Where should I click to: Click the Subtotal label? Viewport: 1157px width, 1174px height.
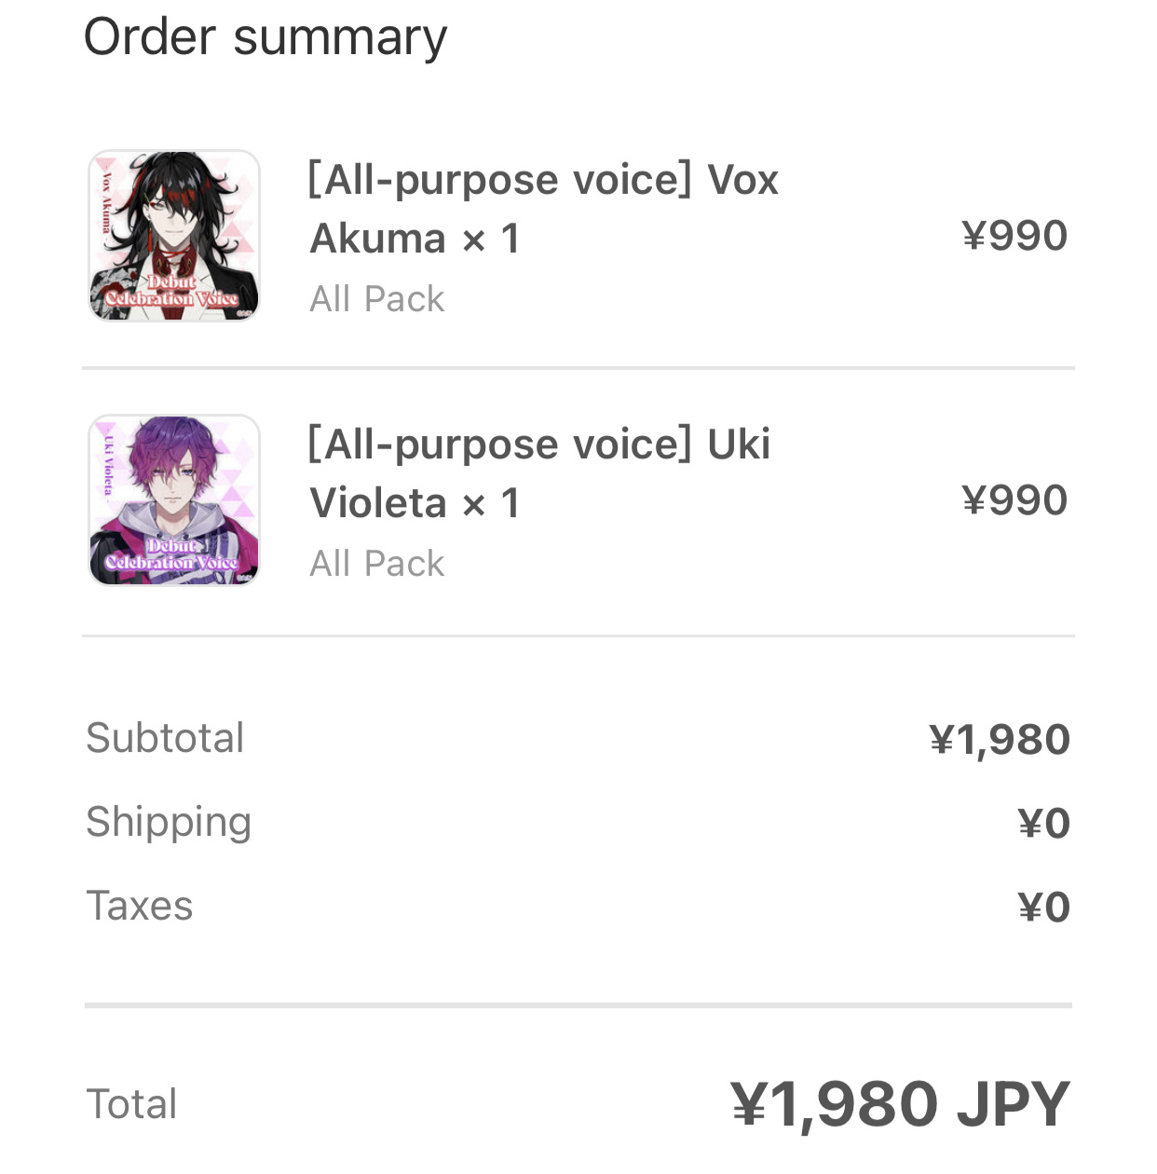[x=165, y=738]
